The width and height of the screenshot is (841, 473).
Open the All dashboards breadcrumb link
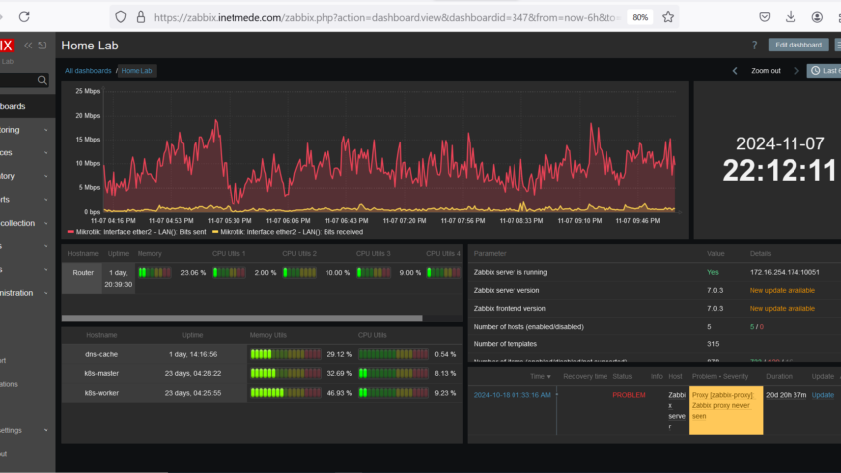(x=88, y=71)
